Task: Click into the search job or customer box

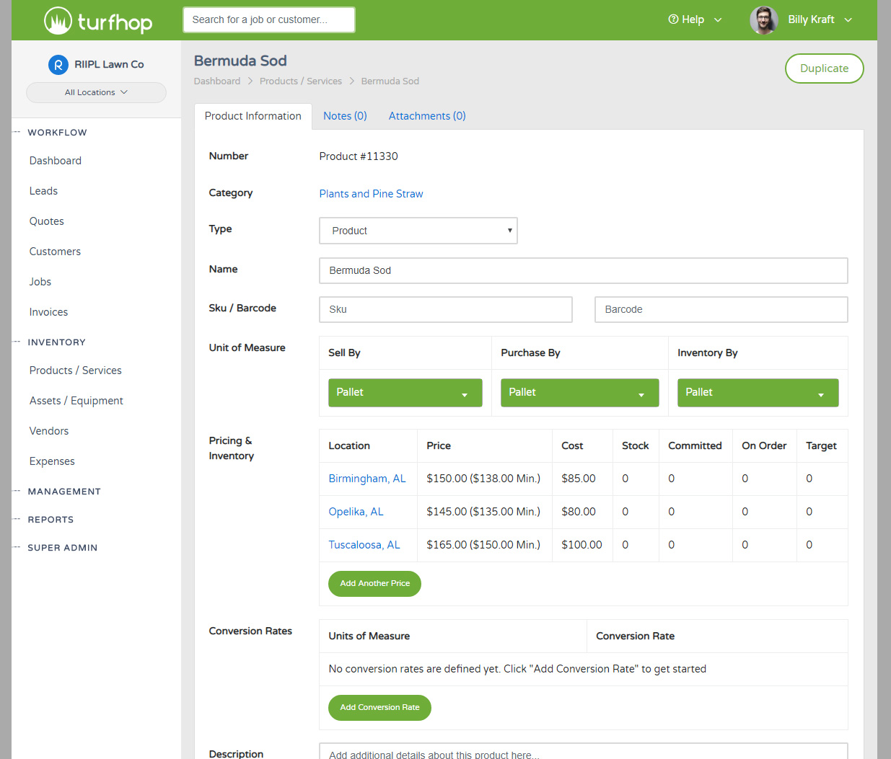Action: (268, 20)
